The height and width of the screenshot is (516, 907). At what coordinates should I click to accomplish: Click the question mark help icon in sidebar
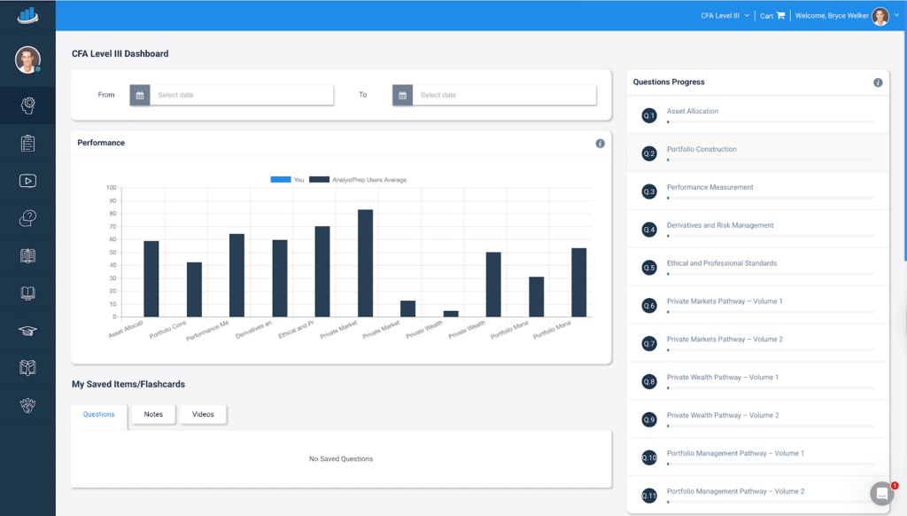27,218
